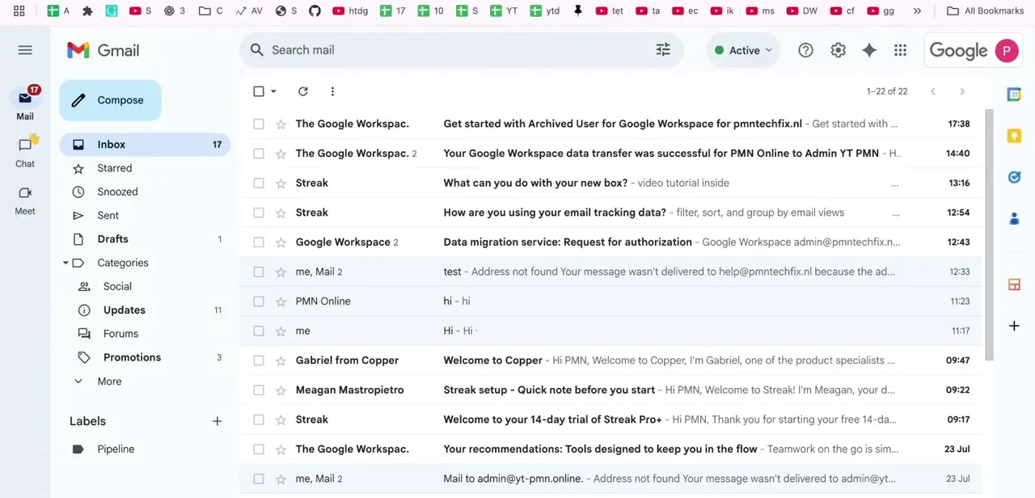Open Welcome to Copper email
The width and height of the screenshot is (1035, 498).
[x=611, y=361]
